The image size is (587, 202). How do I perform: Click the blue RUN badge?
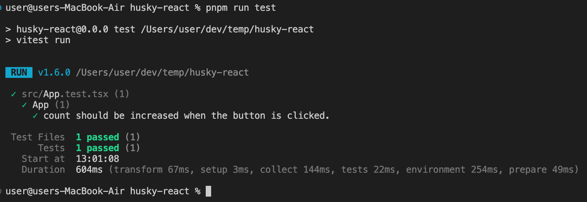coord(19,72)
